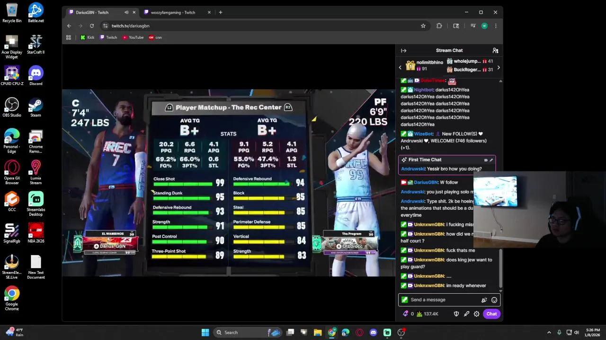Open the media control toolbar icon

pos(472,26)
